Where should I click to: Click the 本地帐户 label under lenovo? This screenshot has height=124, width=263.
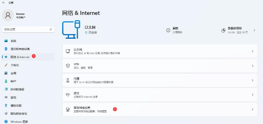(21, 17)
